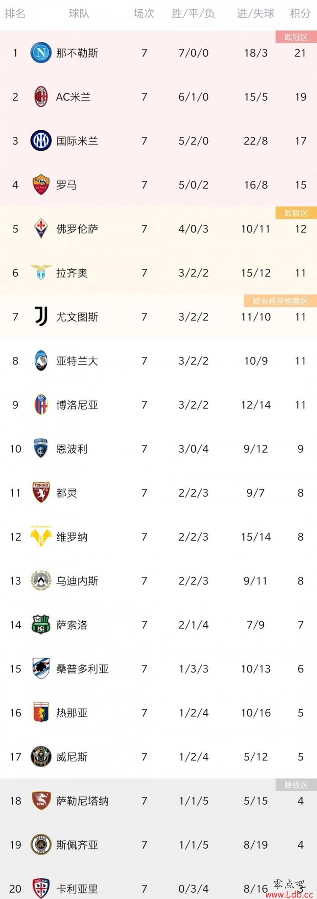This screenshot has height=899, width=317.
Task: Tap the Verona yellow crest
Action: (x=41, y=536)
